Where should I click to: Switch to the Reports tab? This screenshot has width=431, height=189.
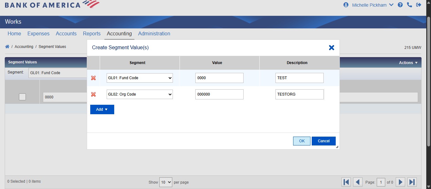92,33
